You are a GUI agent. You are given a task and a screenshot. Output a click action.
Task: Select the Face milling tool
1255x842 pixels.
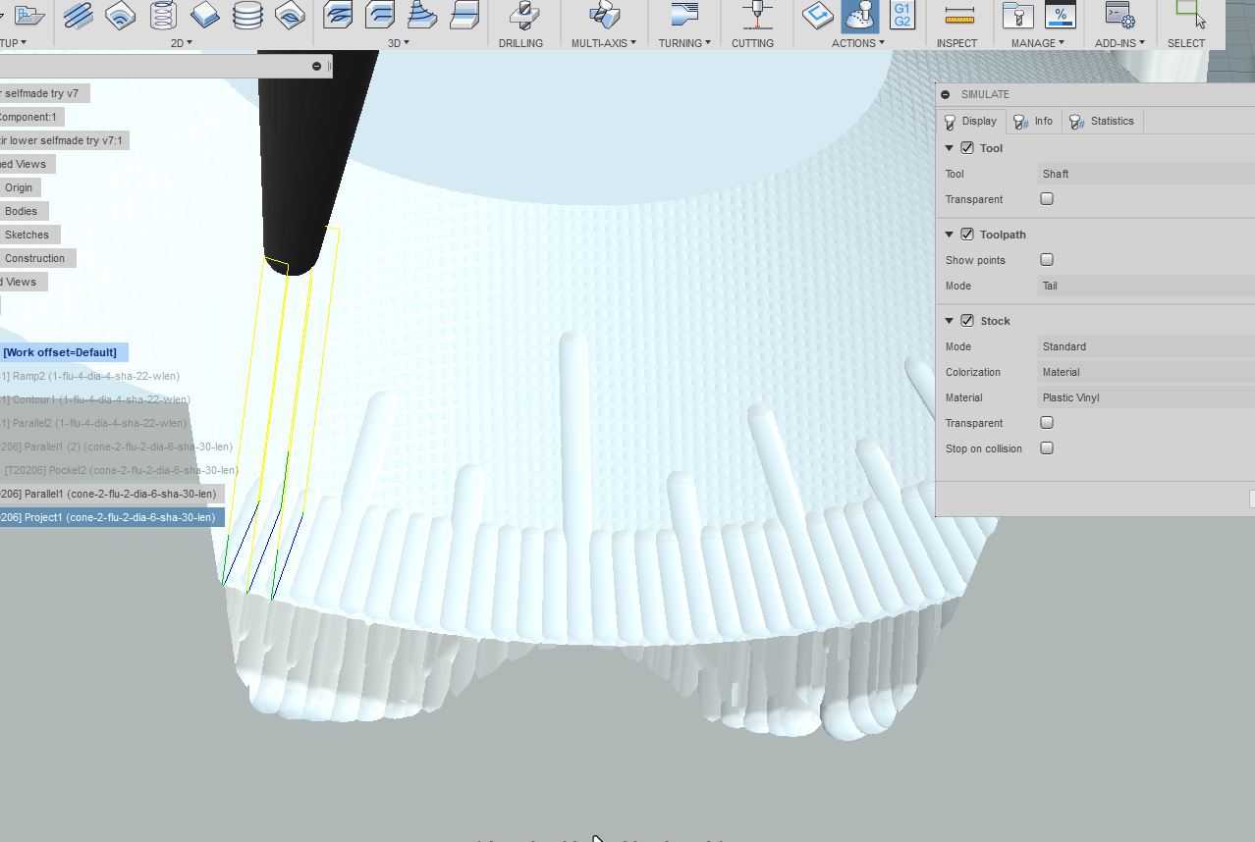coord(205,15)
